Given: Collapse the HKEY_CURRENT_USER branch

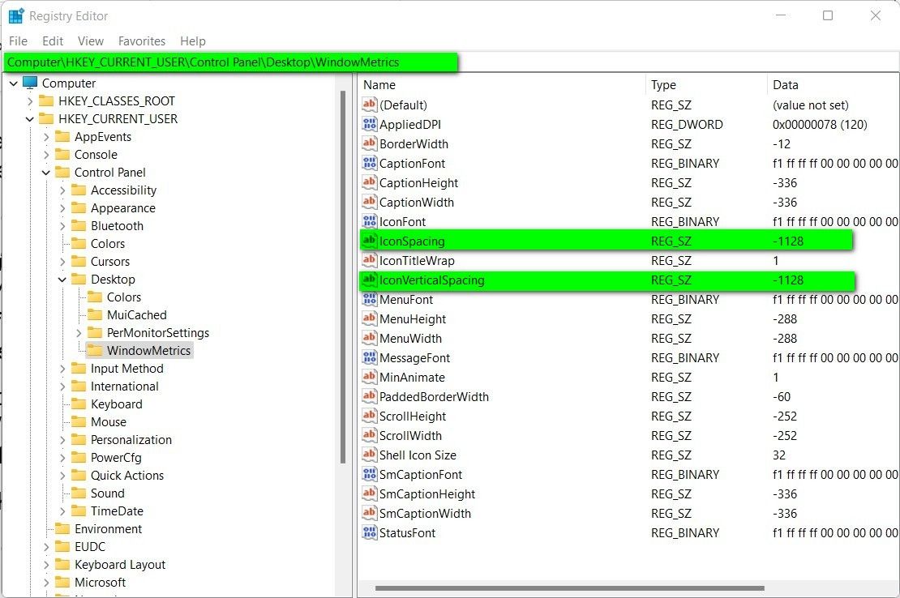Looking at the screenshot, I should [30, 118].
